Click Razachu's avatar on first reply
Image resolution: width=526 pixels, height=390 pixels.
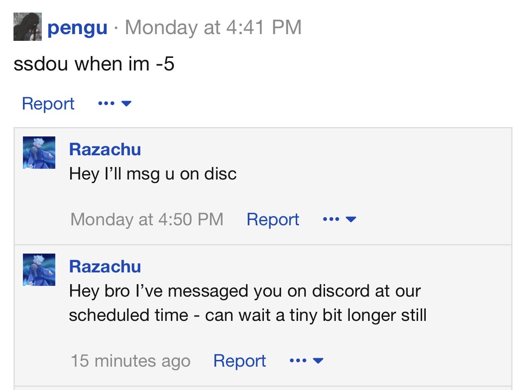[x=39, y=153]
